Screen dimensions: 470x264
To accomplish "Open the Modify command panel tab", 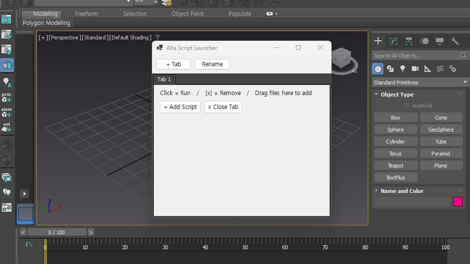I will 393,41.
